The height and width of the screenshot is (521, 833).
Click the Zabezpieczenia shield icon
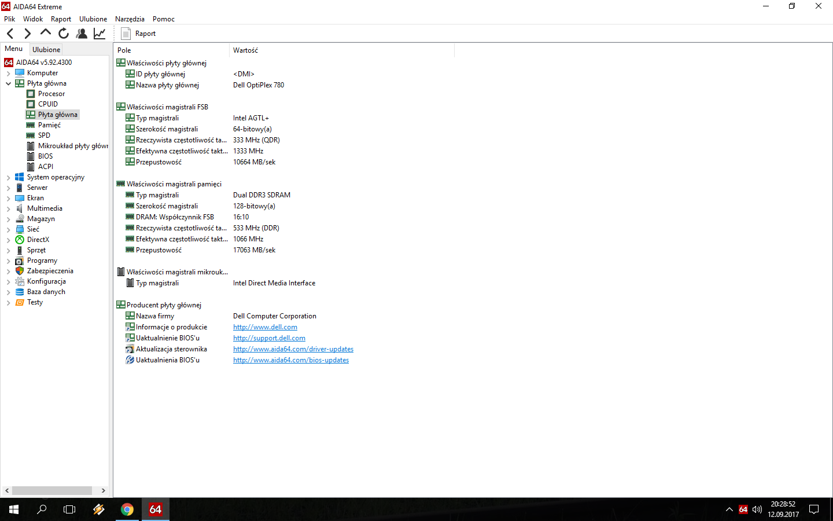point(20,271)
